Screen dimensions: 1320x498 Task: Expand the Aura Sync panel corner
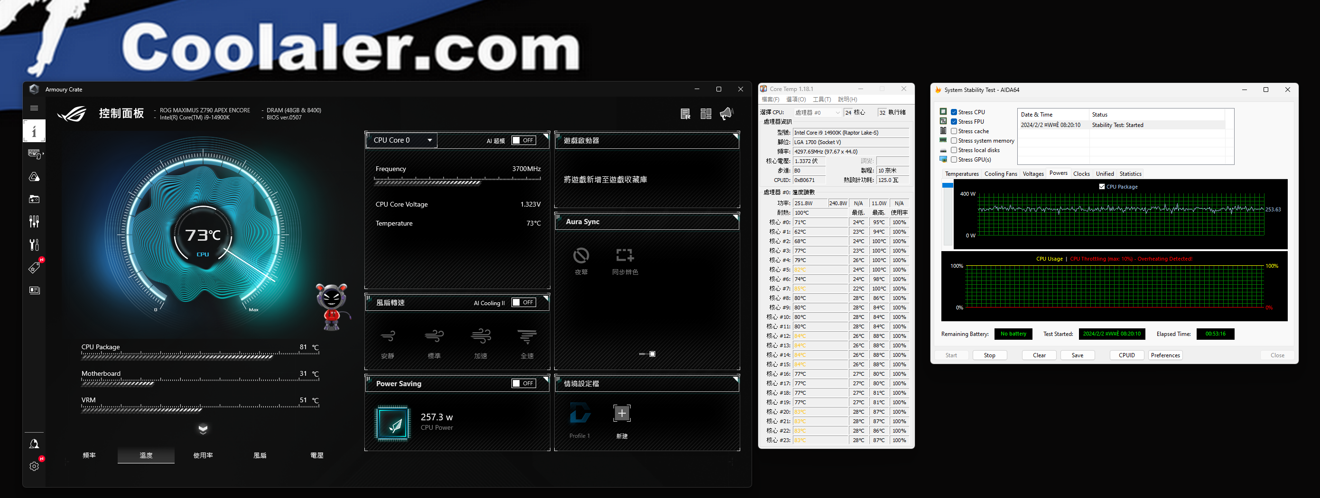point(735,217)
